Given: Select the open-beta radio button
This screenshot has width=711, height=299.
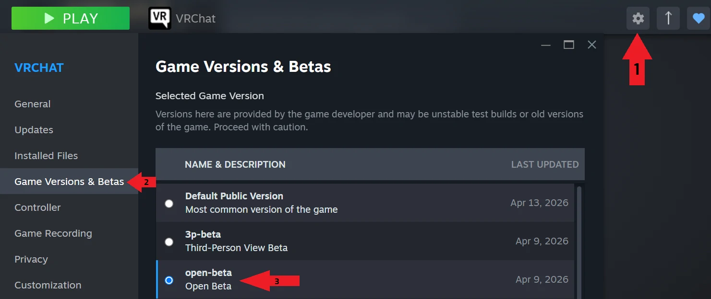Looking at the screenshot, I should coord(169,280).
